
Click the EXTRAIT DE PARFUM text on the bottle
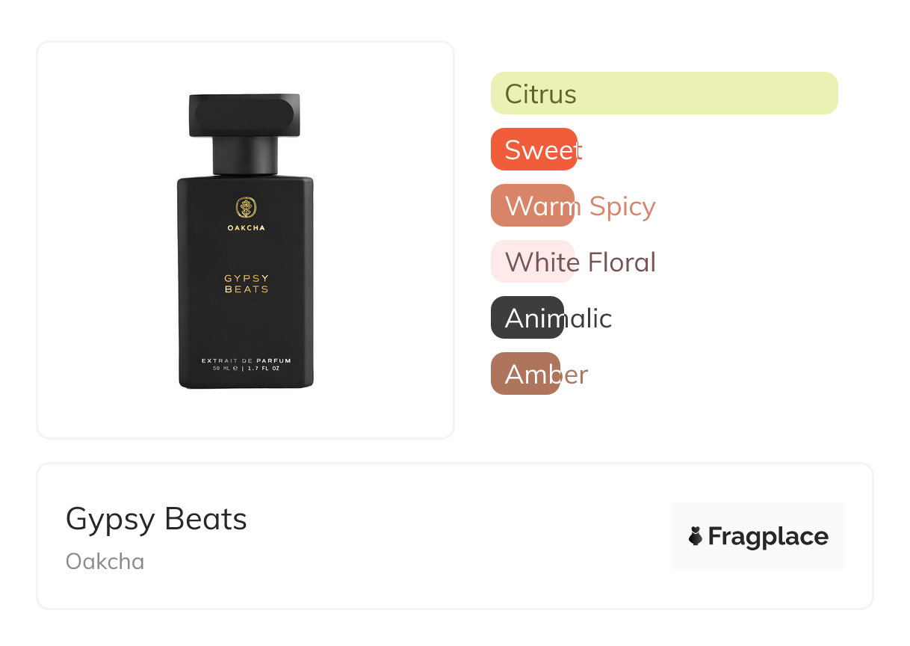tap(246, 360)
